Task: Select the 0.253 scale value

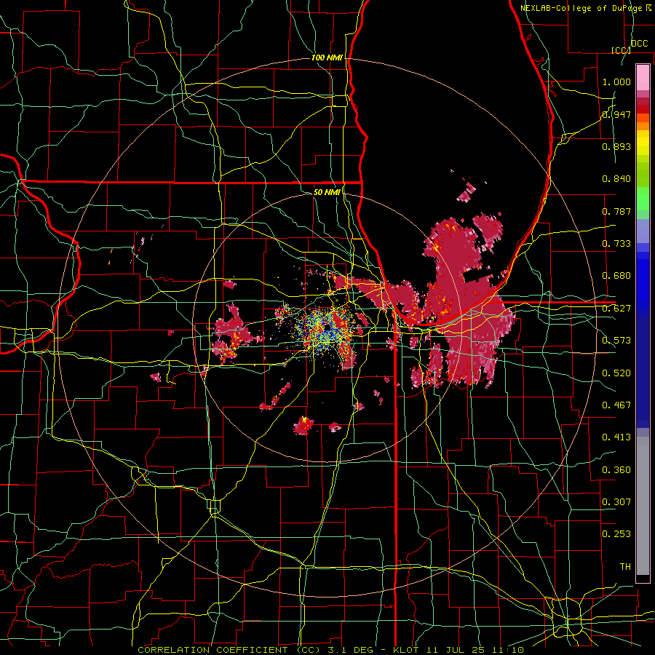Action: click(x=616, y=534)
